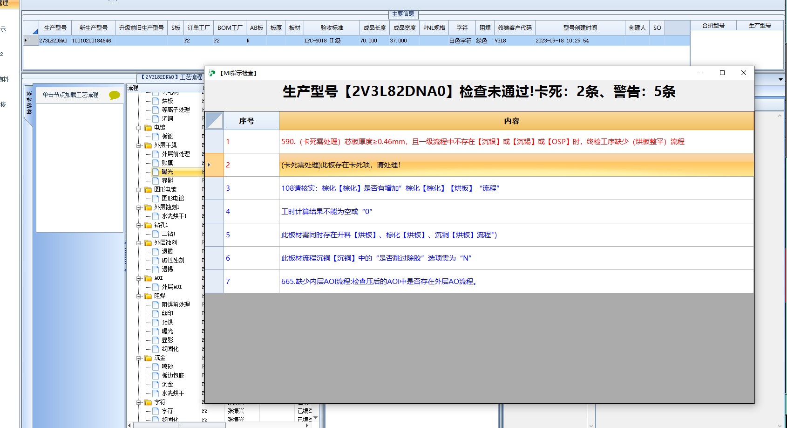Click the document icon next to 板边包胶
The width and height of the screenshot is (787, 428).
pos(156,375)
